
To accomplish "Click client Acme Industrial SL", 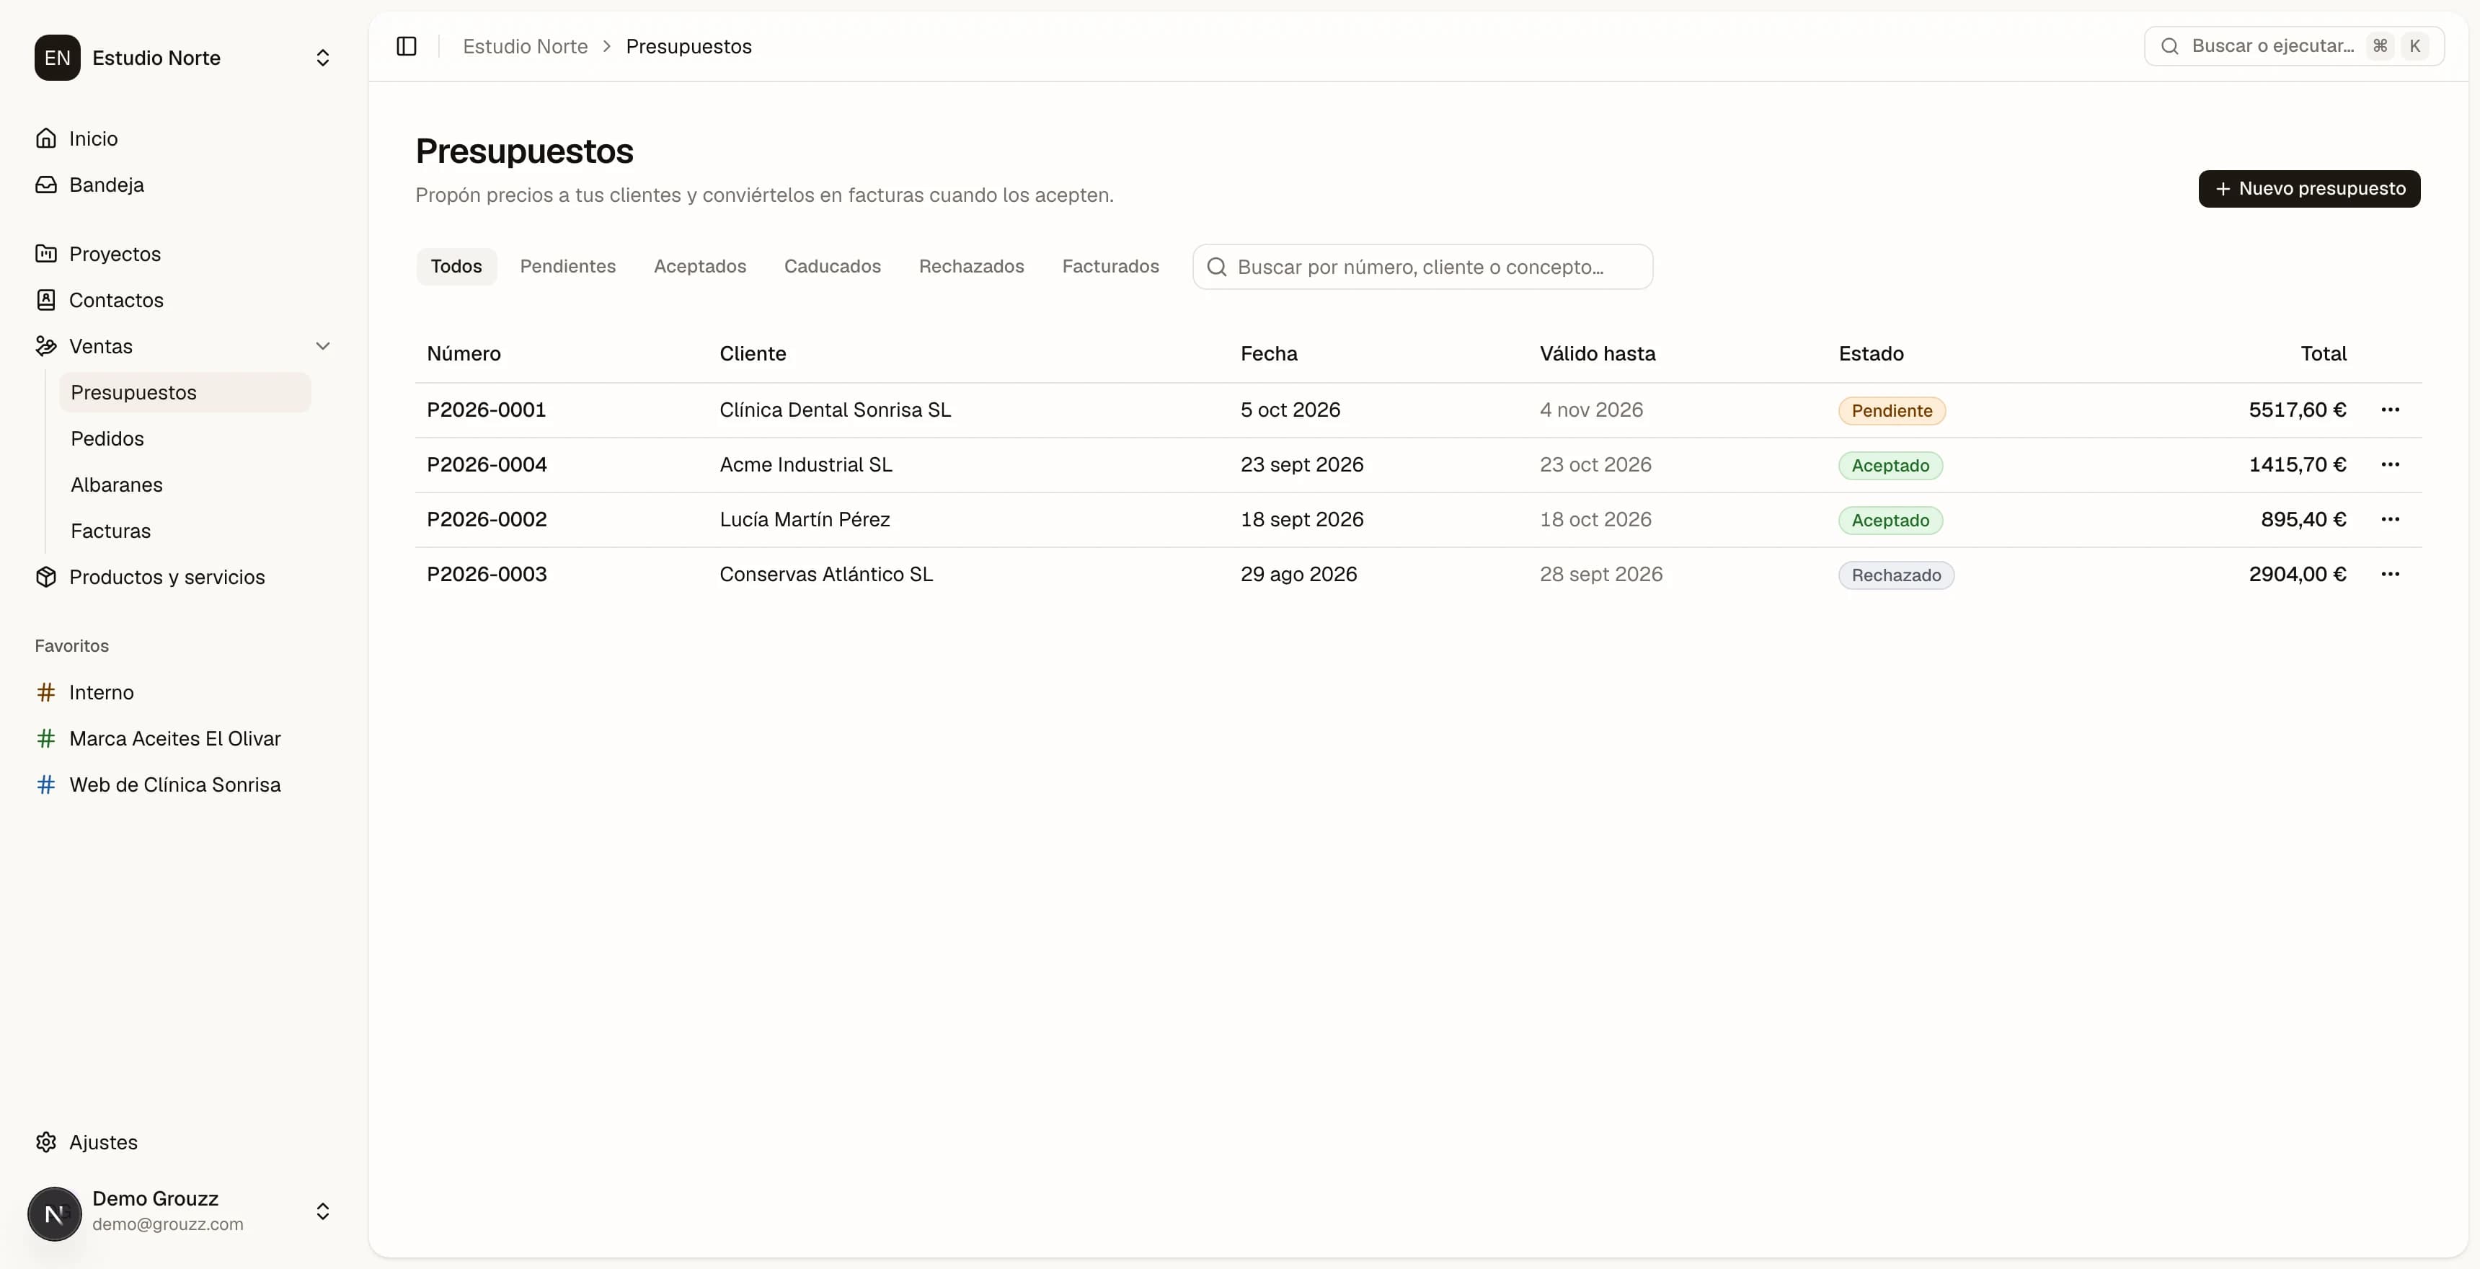I will pyautogui.click(x=806, y=465).
